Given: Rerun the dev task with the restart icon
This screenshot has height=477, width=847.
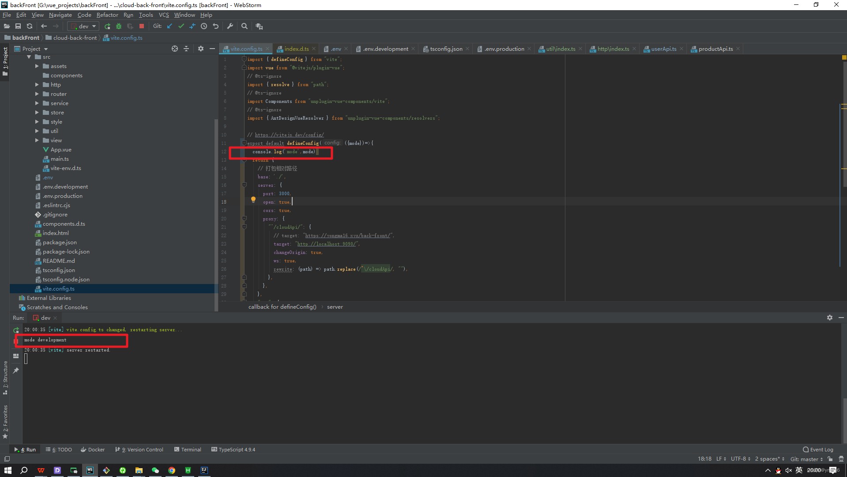Looking at the screenshot, I should tap(16, 330).
